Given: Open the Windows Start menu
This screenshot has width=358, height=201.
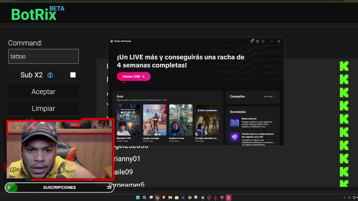Looking at the screenshot, I should 138,197.
